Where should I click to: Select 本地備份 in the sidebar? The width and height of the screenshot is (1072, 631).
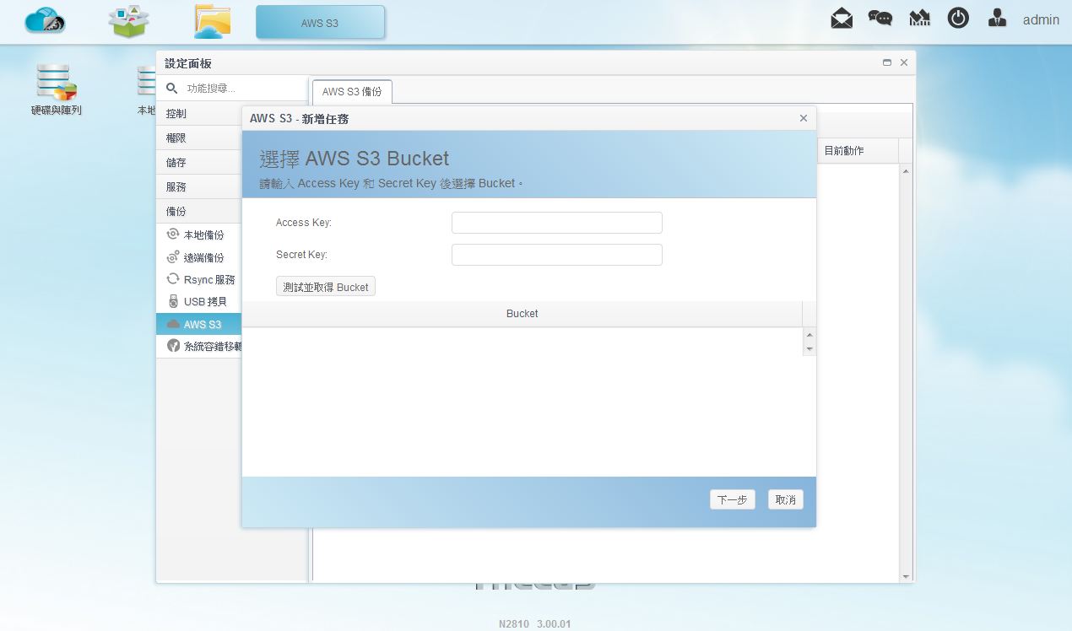[x=199, y=235]
